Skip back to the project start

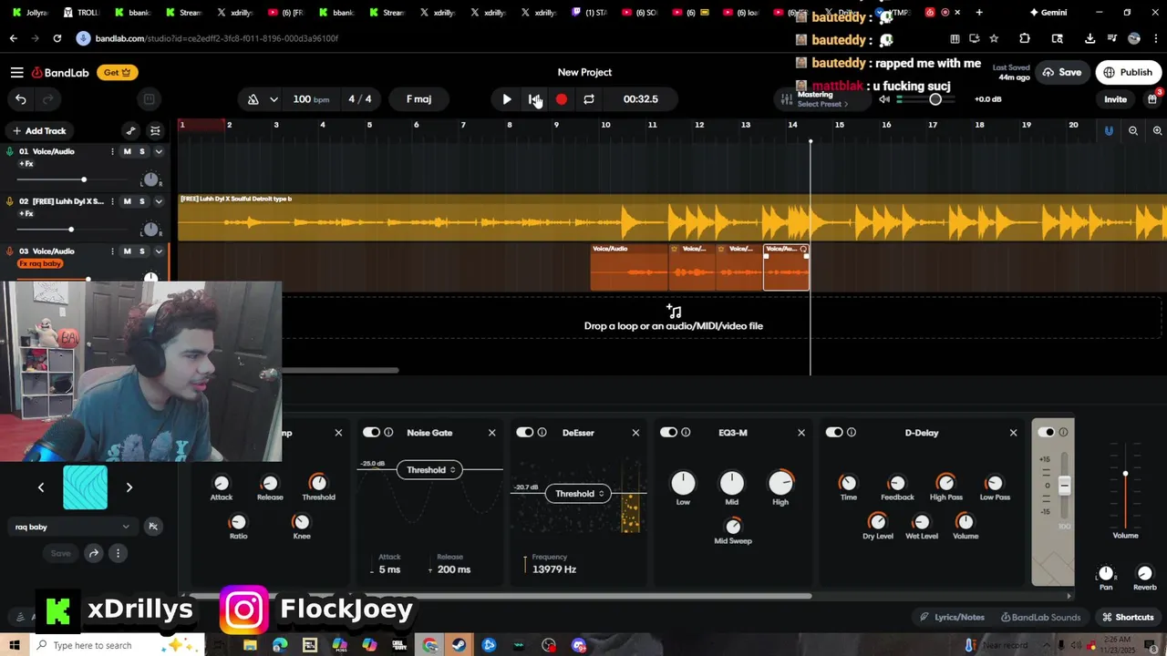534,99
